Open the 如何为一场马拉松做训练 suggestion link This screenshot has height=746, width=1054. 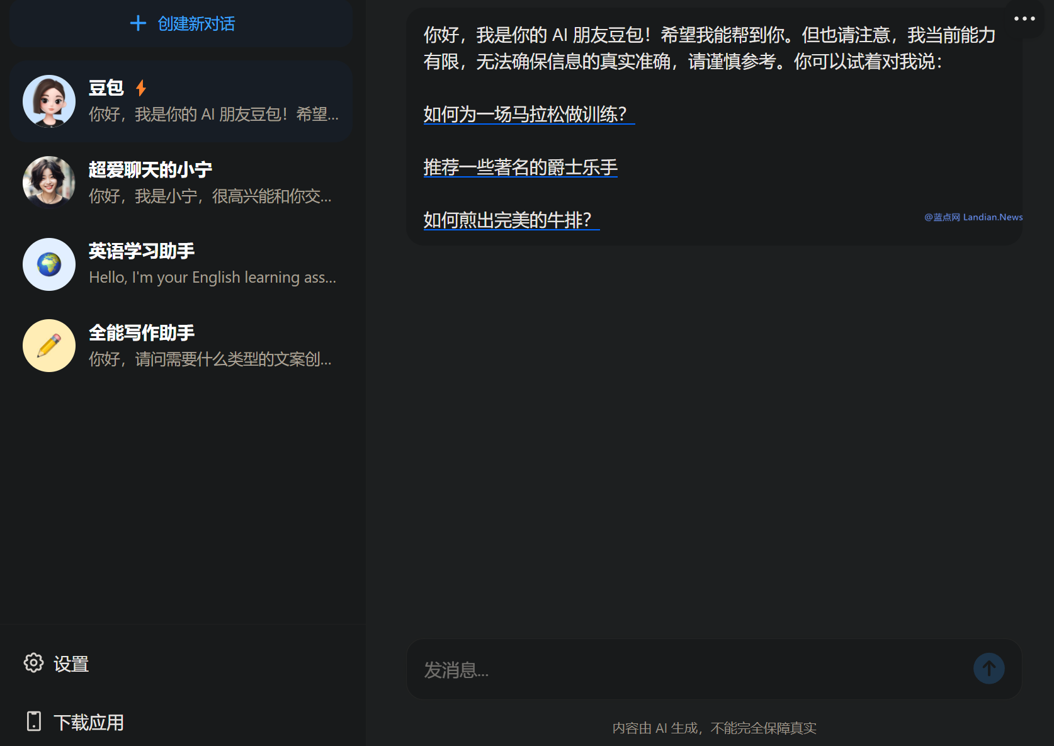(x=528, y=116)
